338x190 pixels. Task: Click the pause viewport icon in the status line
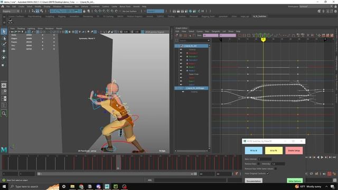point(203,11)
